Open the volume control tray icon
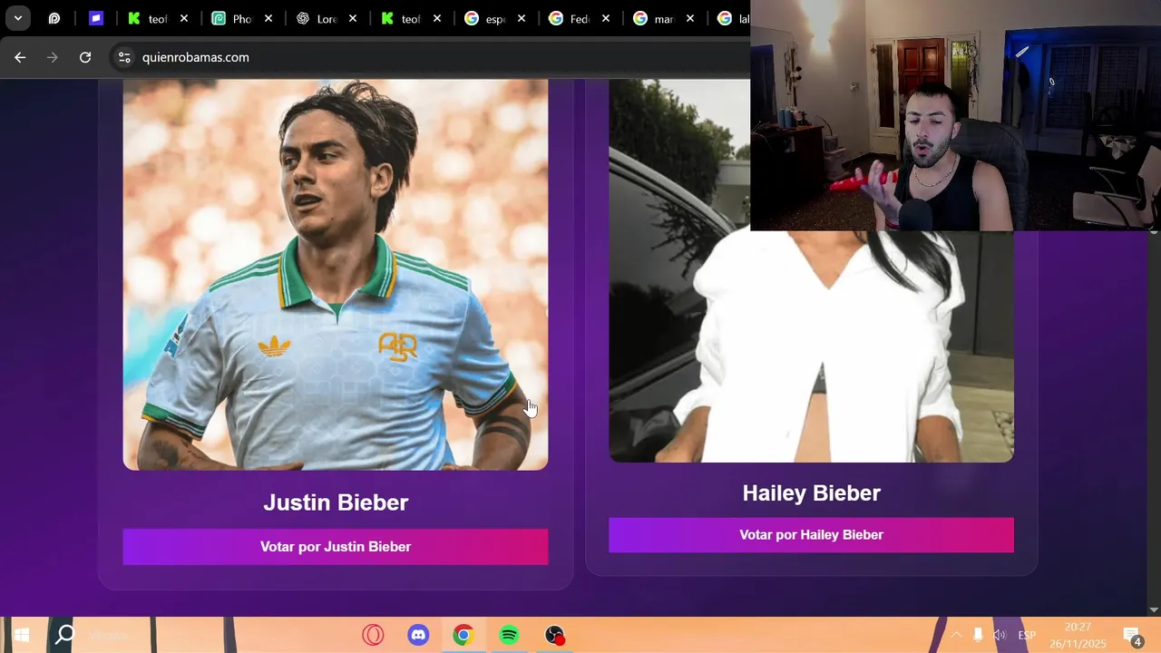1161x653 pixels. pyautogui.click(x=1000, y=635)
